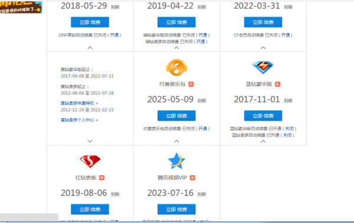This screenshot has width=354, height=223.
Task: Click the date range 2012-08-04 至 2022-07-28
Action: pos(87,93)
